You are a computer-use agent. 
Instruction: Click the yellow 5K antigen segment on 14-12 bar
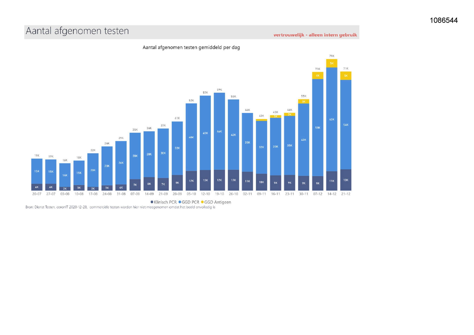coord(332,63)
